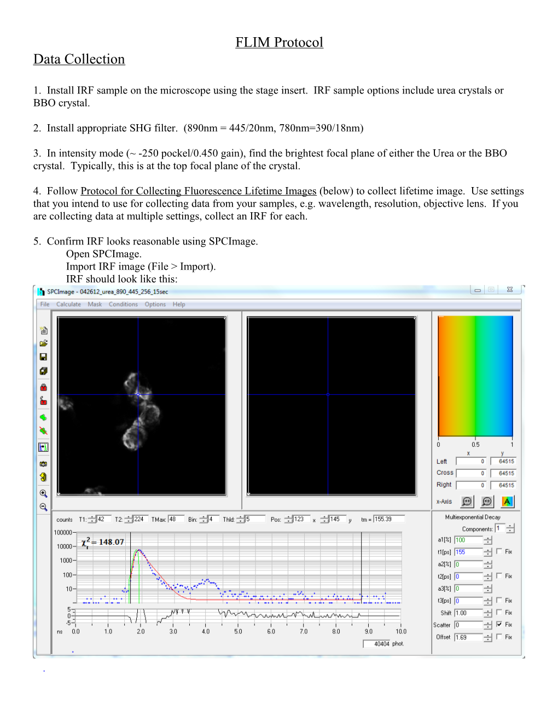This screenshot has width=558, height=722.
Task: Click the t1[ps] spinner arrows
Action: [x=488, y=552]
